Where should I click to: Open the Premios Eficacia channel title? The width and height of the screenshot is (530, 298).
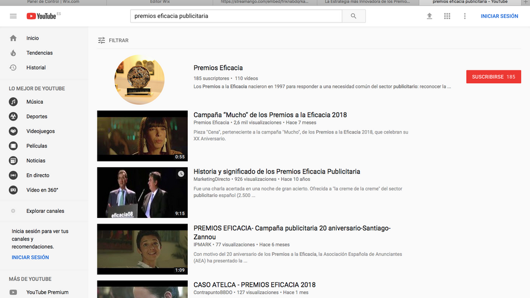218,68
